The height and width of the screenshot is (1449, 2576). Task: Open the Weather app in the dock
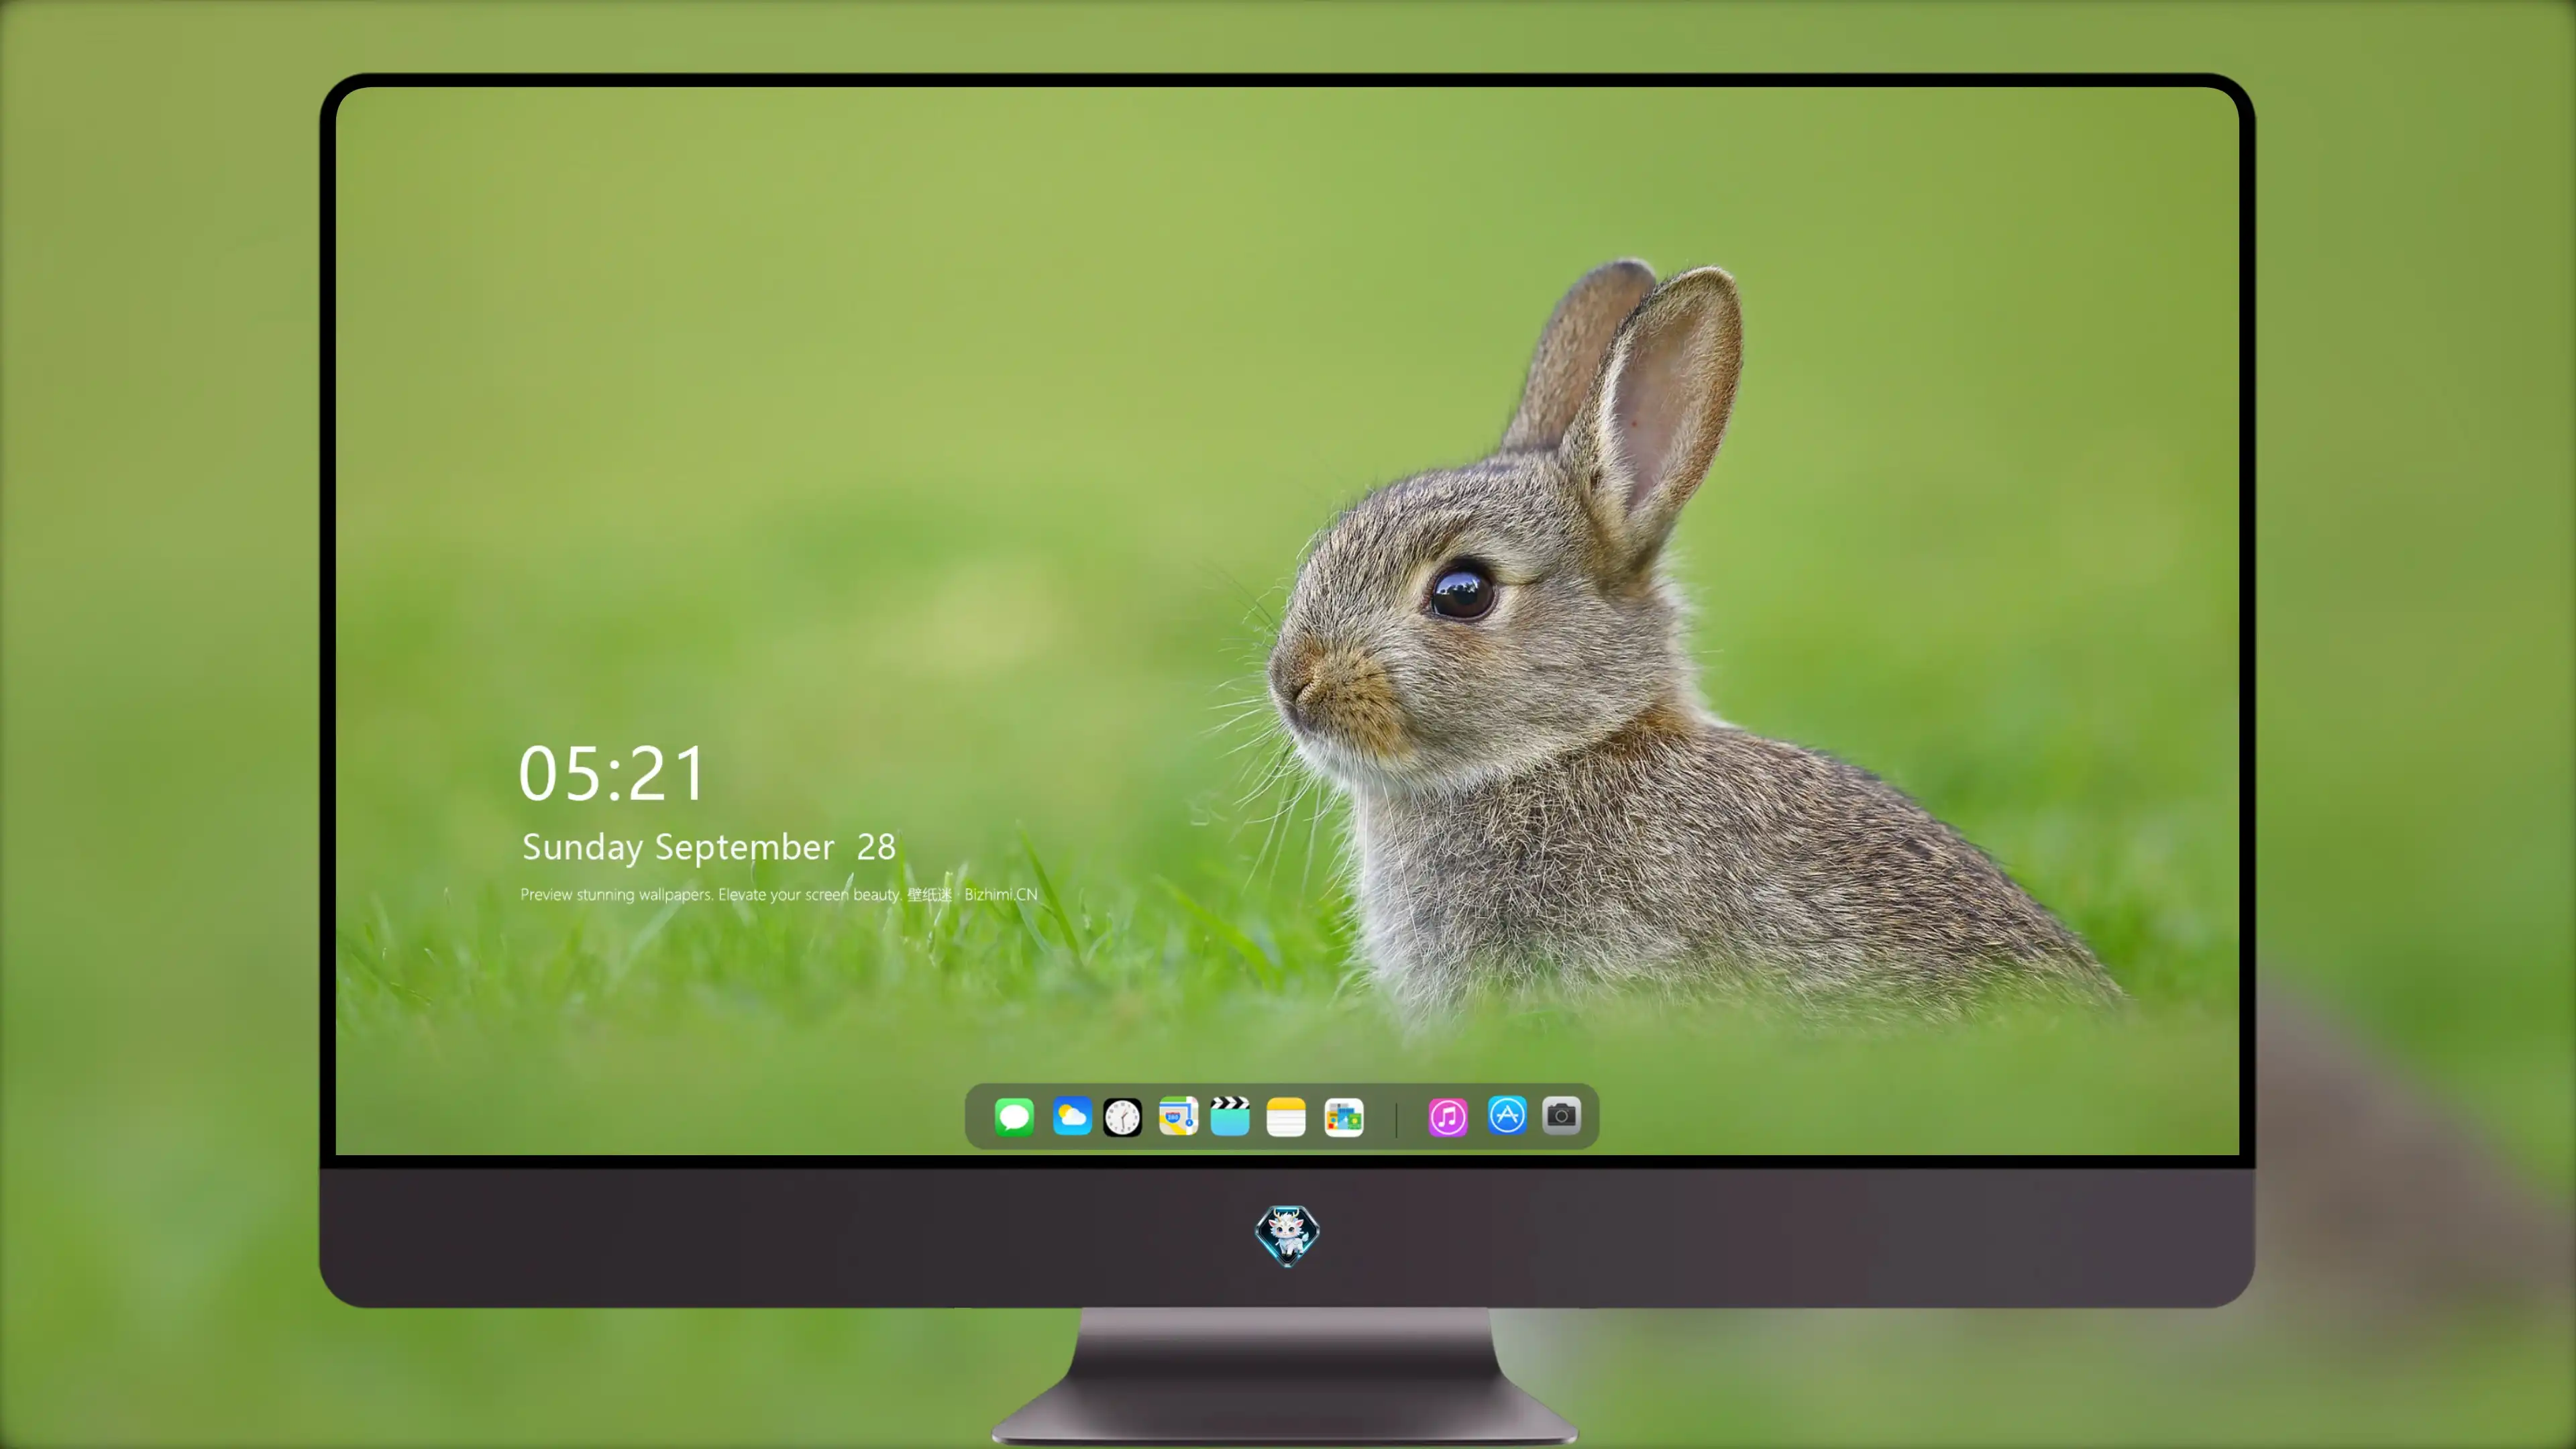(1072, 1117)
